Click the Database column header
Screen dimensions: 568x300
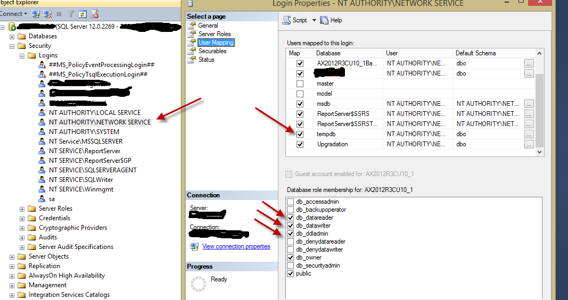click(348, 53)
